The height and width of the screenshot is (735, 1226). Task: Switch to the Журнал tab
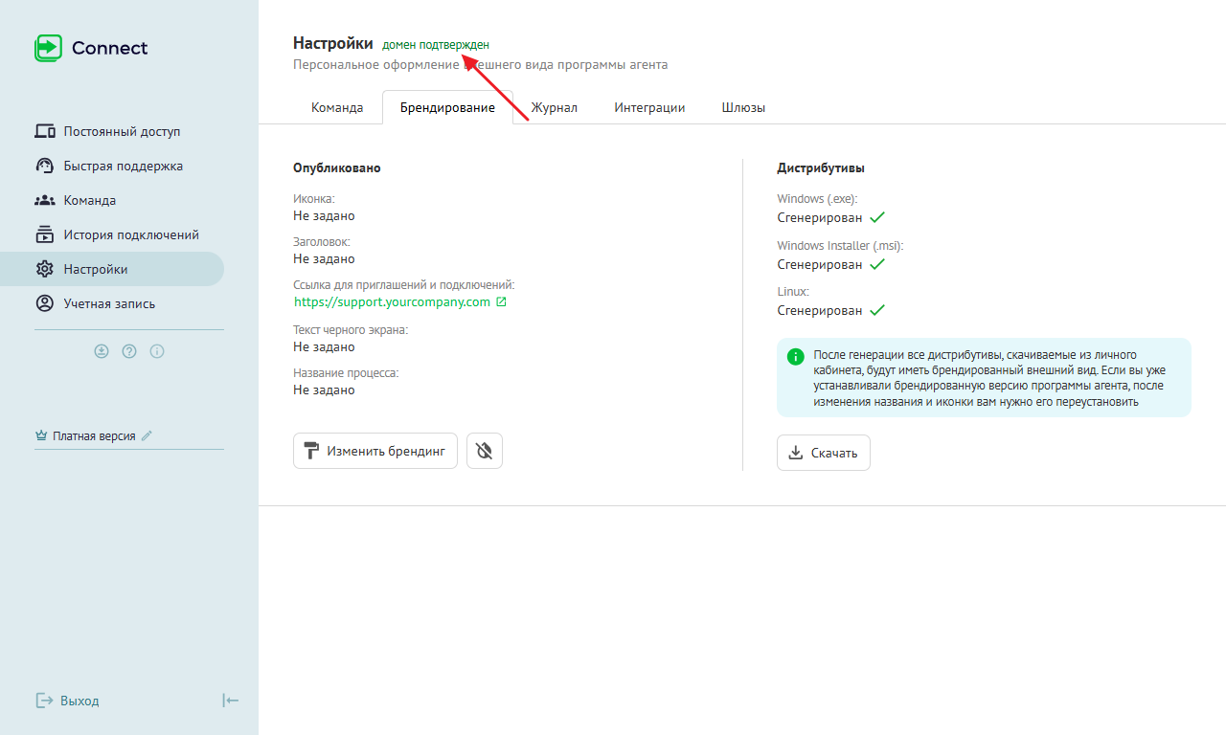pyautogui.click(x=554, y=107)
